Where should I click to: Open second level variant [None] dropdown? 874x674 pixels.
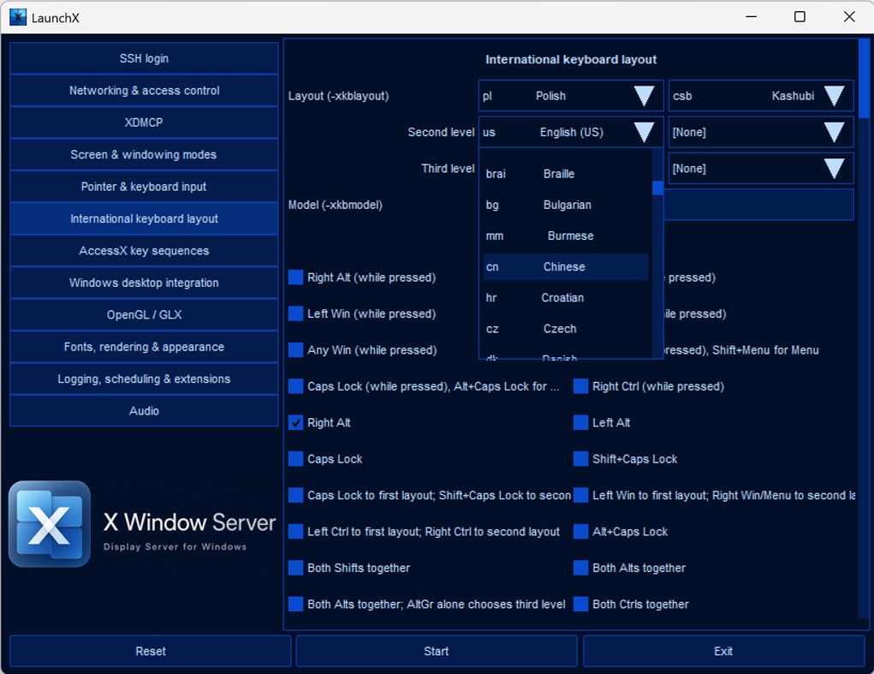point(761,132)
